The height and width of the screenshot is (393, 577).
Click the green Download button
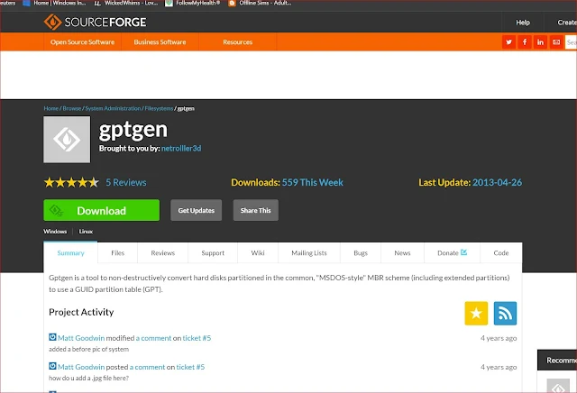(x=102, y=210)
